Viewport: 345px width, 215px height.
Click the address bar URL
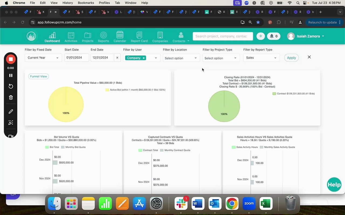click(x=59, y=22)
